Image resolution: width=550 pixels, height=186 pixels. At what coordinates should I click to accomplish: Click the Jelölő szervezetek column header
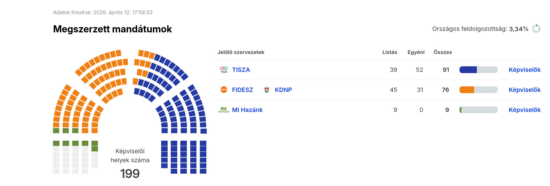(241, 52)
